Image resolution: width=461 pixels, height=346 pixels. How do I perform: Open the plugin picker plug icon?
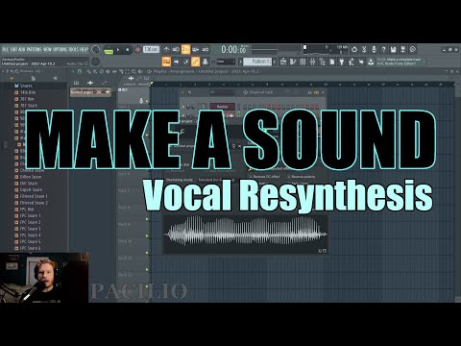pos(342,62)
